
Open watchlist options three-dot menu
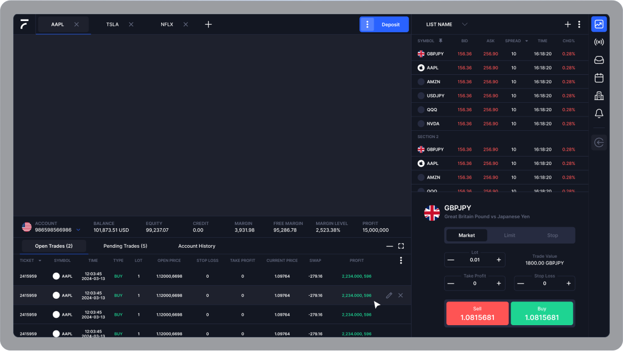(x=579, y=24)
